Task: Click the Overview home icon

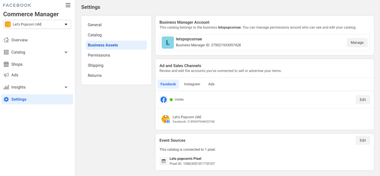Action: [6, 40]
